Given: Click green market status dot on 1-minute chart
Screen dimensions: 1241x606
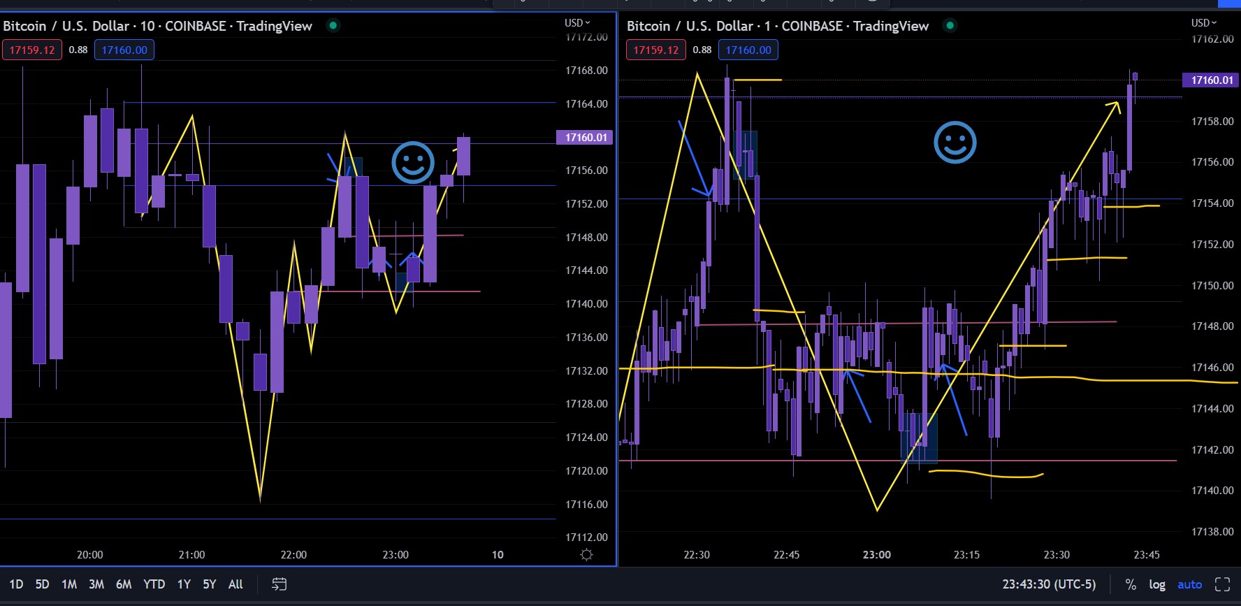Looking at the screenshot, I should 950,26.
